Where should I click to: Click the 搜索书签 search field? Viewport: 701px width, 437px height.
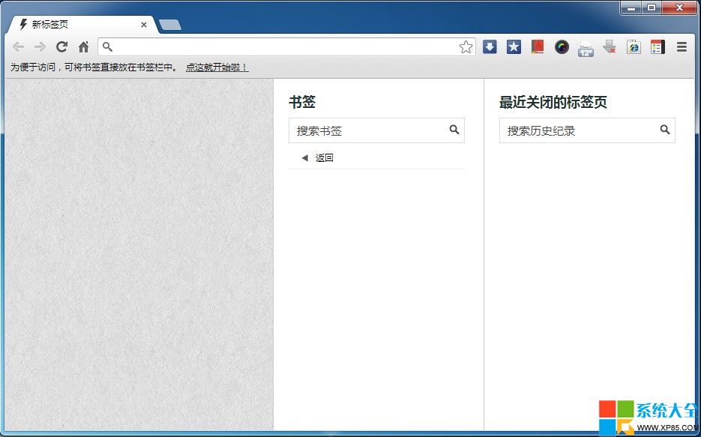point(367,130)
